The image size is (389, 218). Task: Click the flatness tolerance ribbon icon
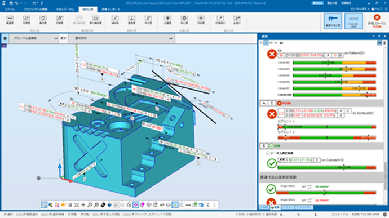click(26, 20)
